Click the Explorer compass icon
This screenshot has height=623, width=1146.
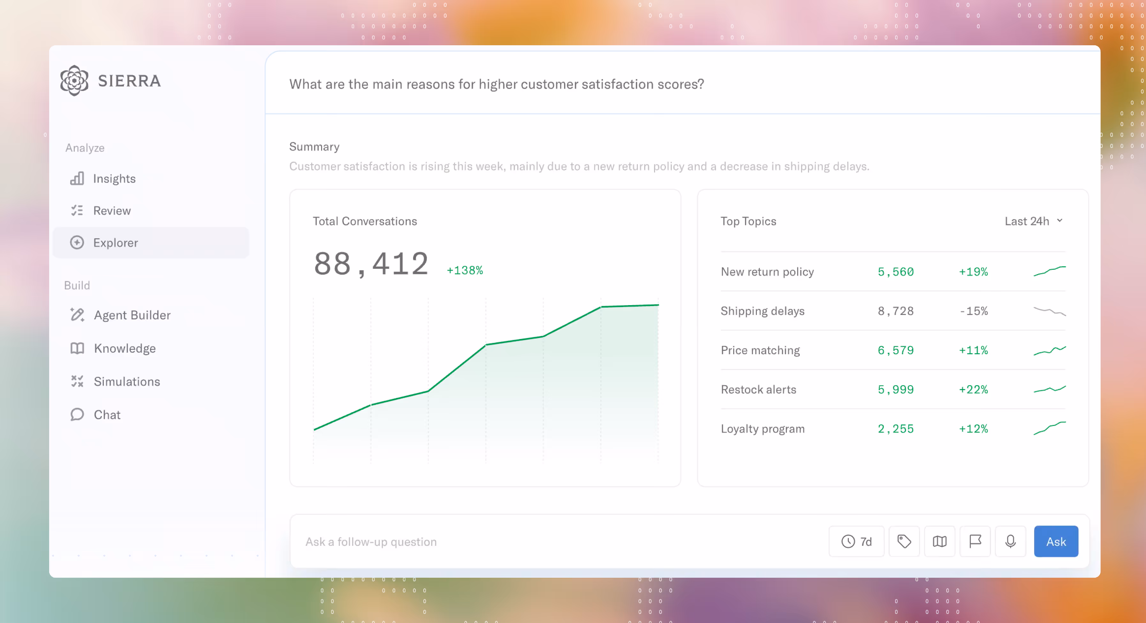click(x=77, y=242)
